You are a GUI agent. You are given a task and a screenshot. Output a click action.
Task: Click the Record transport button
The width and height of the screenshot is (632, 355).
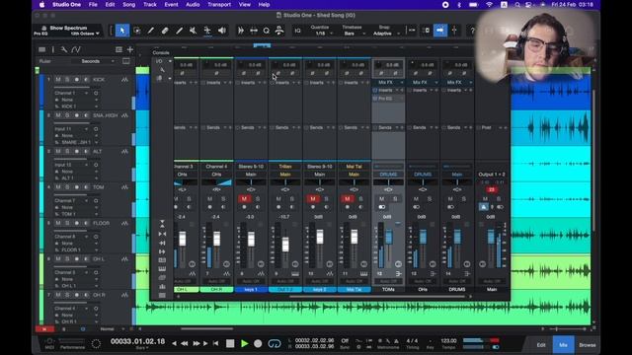258,343
